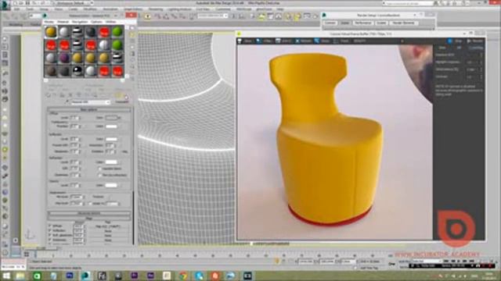Toggle sample Background icon in Material Editor
The image size is (501, 281).
coord(132,41)
